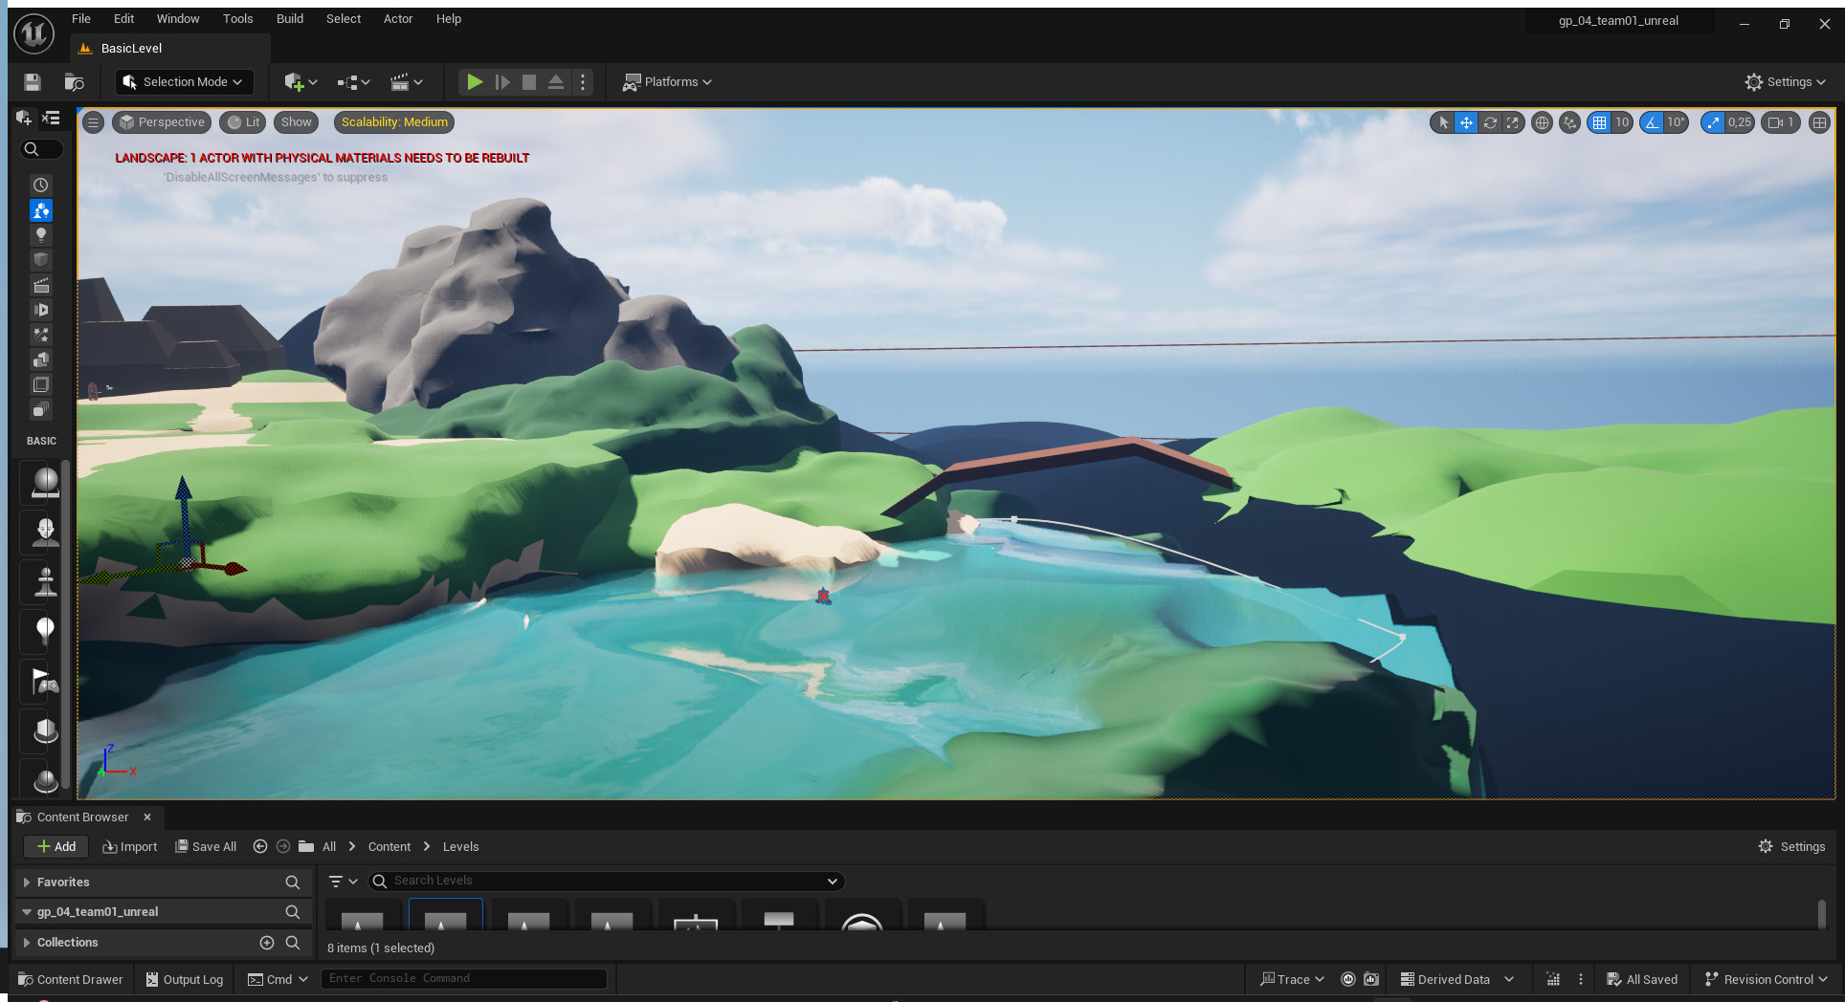Toggle the filters list icon in Place Actors

pyautogui.click(x=51, y=118)
